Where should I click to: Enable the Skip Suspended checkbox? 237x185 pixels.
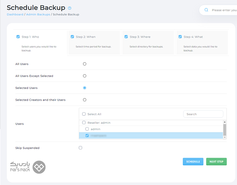[80, 148]
